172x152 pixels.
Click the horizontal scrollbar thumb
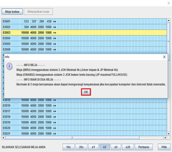click(x=72, y=138)
